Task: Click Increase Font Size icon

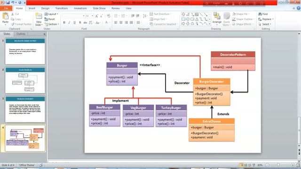Action: (96, 16)
